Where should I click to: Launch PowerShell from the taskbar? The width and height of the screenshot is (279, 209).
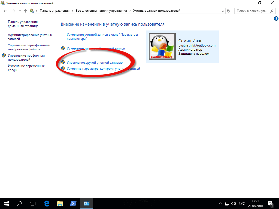pos(73,203)
